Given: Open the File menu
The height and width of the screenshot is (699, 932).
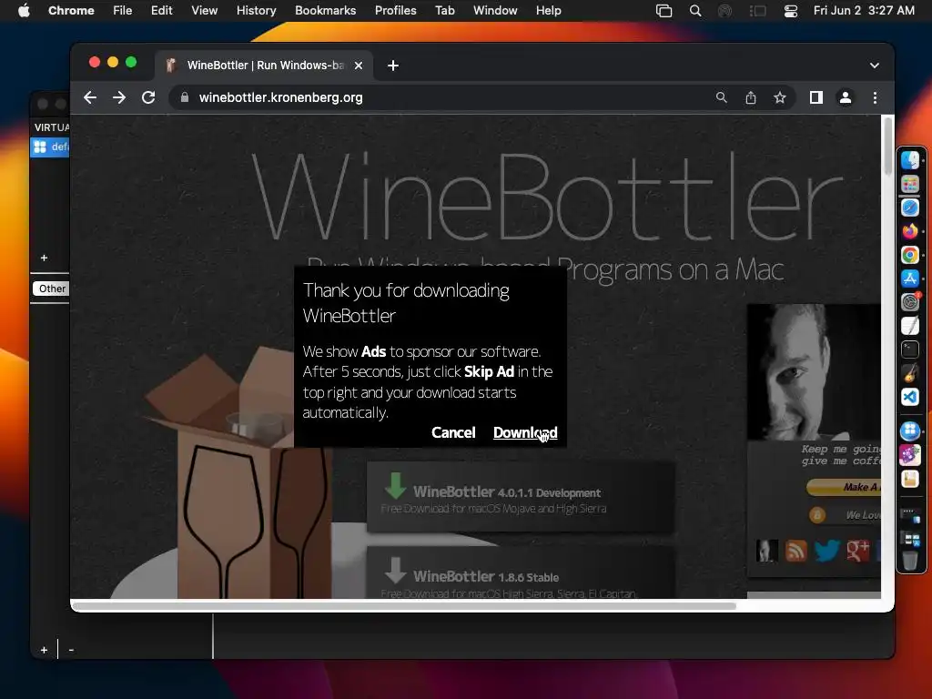Looking at the screenshot, I should click(x=123, y=11).
